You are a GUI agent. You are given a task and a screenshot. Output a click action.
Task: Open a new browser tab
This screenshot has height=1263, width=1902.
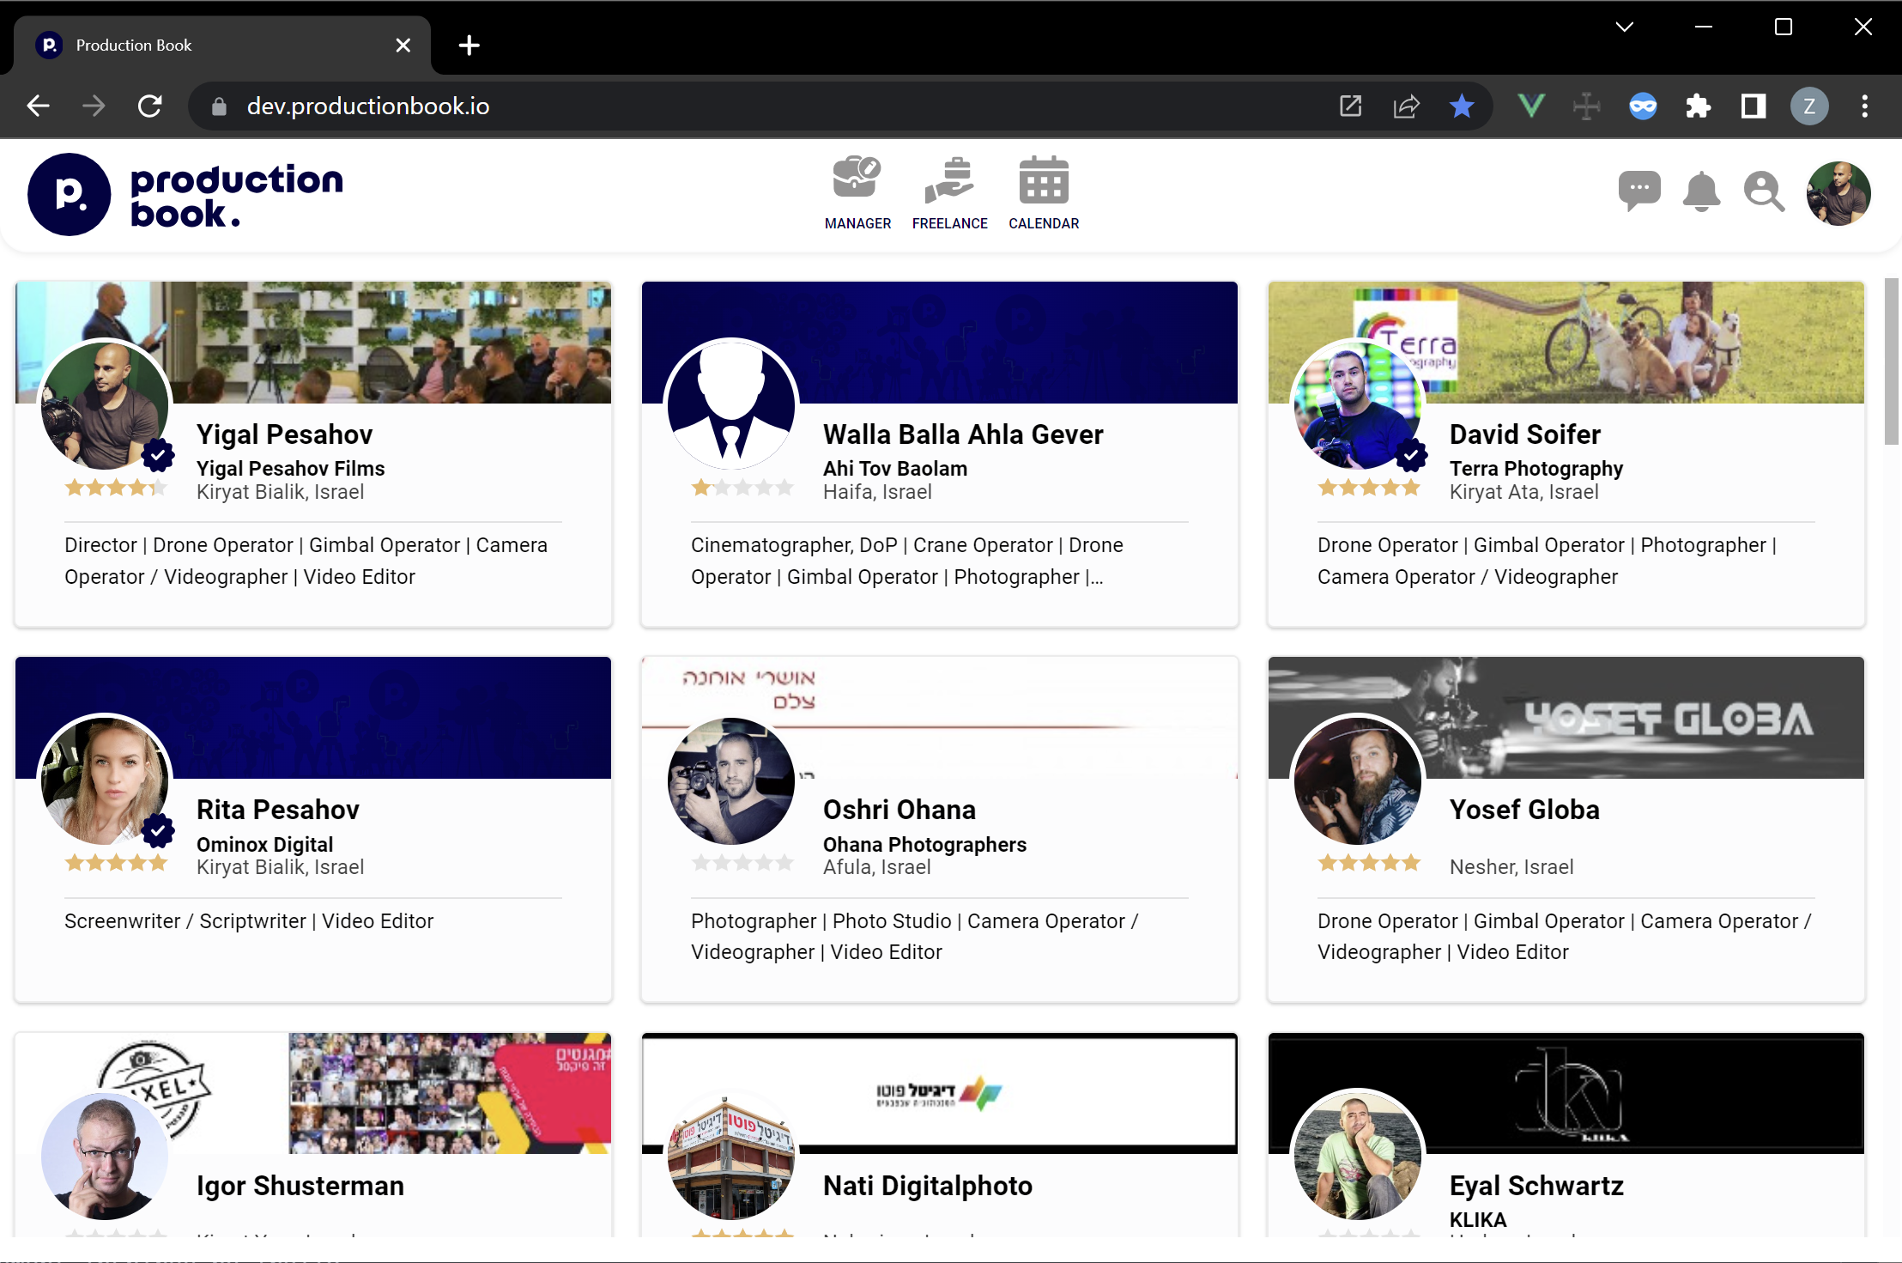469,45
